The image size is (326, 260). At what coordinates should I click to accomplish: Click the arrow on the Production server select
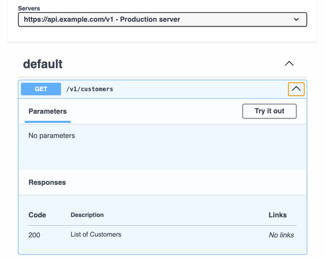[x=296, y=19]
